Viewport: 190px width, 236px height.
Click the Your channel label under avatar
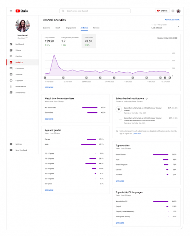[x=23, y=35]
